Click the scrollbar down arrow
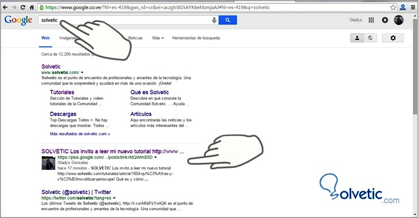 (415, 215)
